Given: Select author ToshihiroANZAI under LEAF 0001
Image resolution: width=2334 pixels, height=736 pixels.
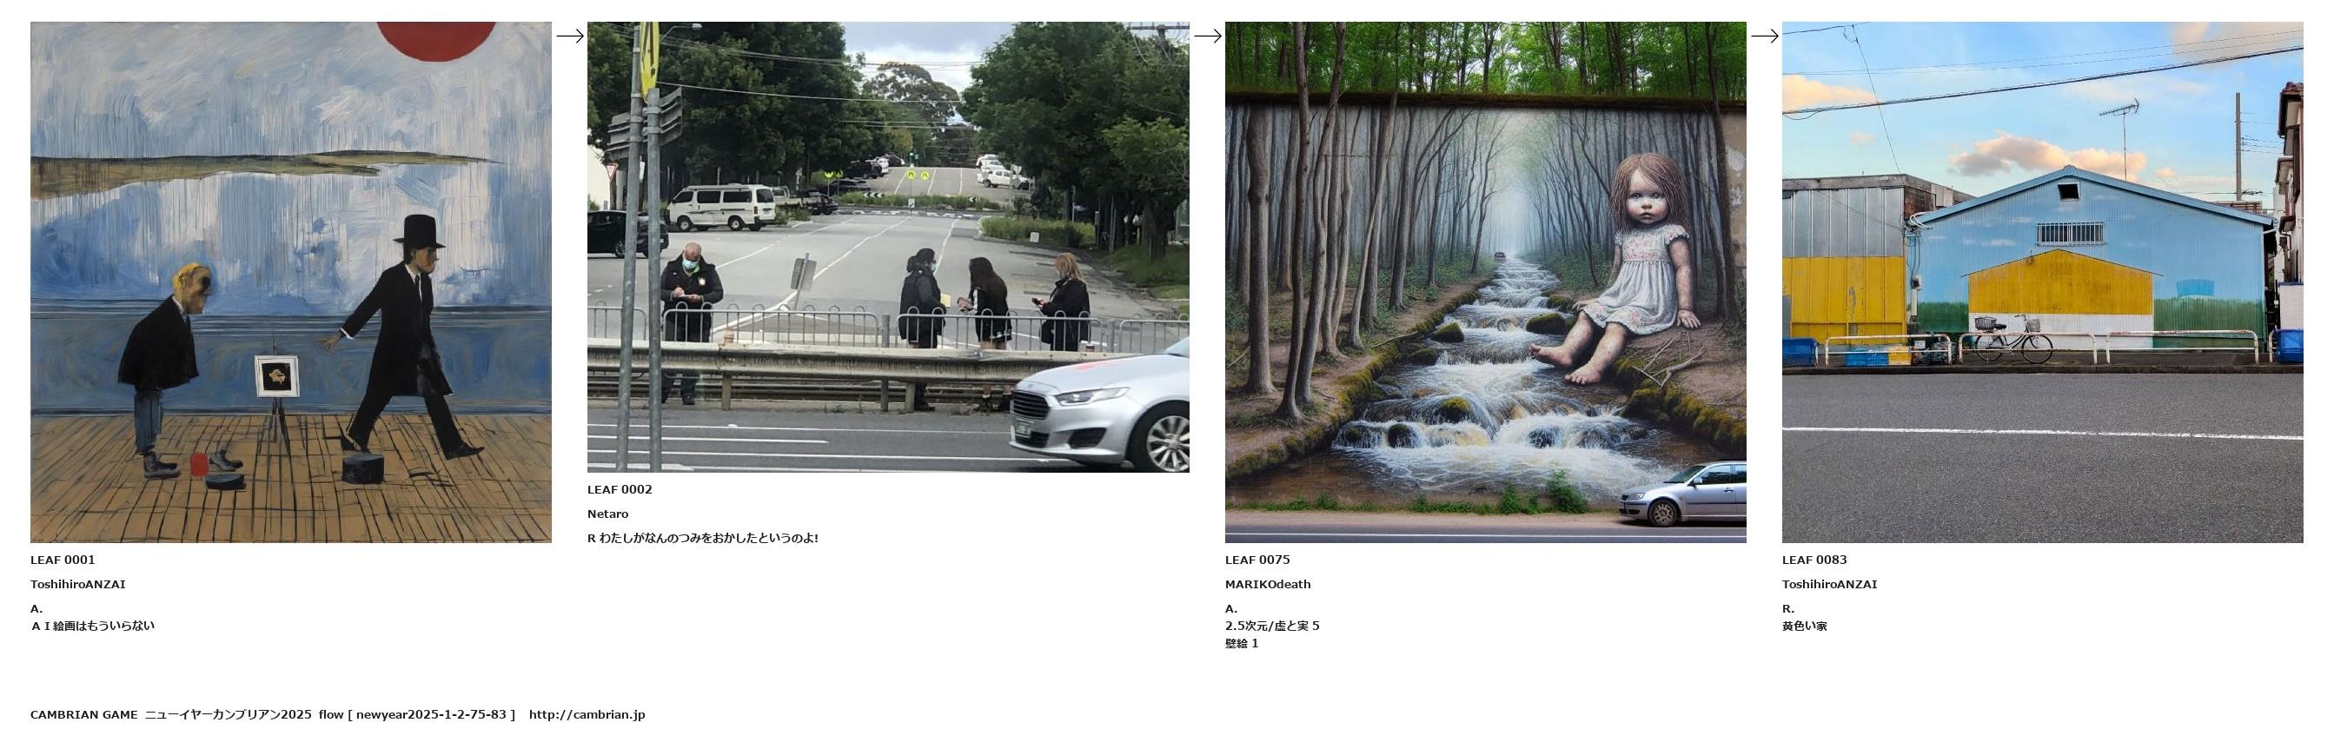Looking at the screenshot, I should point(78,585).
